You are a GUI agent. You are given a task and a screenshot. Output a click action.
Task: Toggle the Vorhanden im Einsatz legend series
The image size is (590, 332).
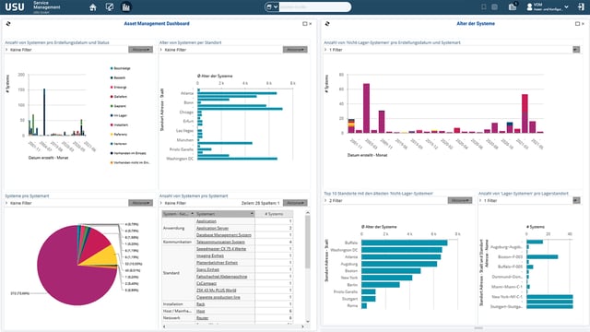(x=128, y=153)
